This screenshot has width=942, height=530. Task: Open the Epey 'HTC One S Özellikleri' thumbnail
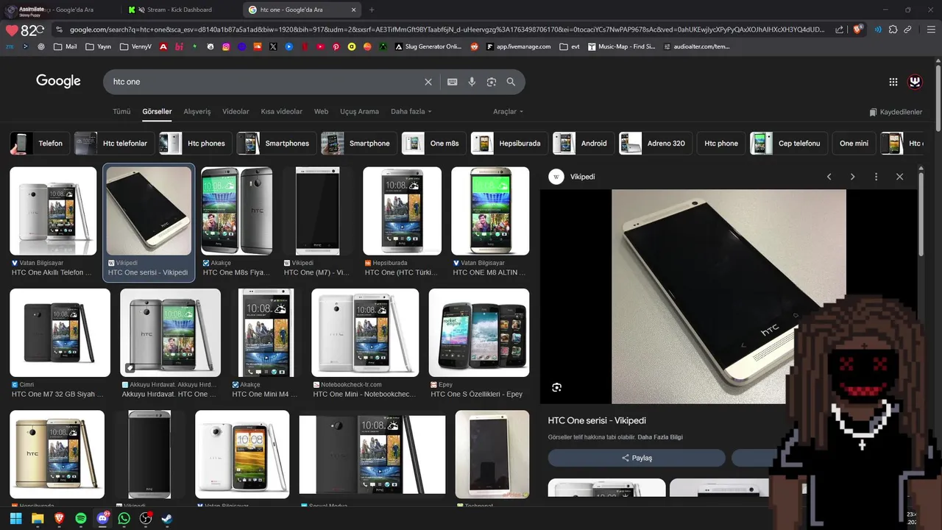point(479,333)
